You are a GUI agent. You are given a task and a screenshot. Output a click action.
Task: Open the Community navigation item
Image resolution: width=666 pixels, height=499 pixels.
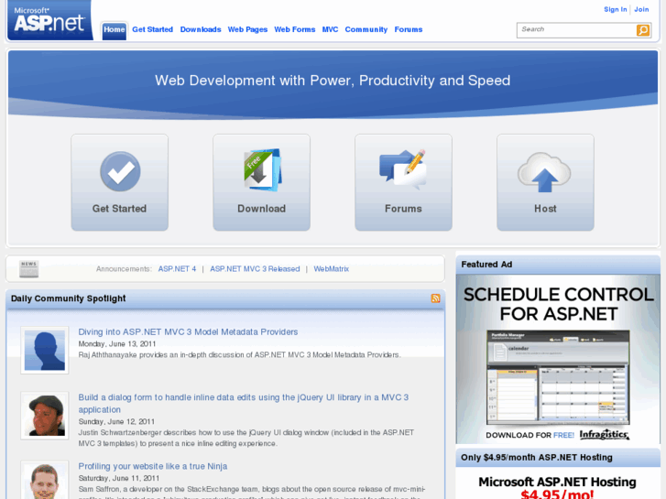pyautogui.click(x=366, y=29)
